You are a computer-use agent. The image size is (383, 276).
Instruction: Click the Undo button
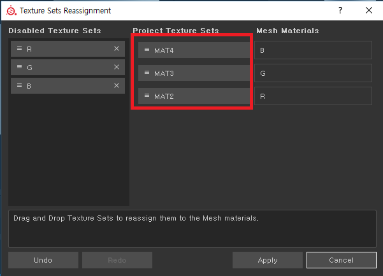click(43, 260)
